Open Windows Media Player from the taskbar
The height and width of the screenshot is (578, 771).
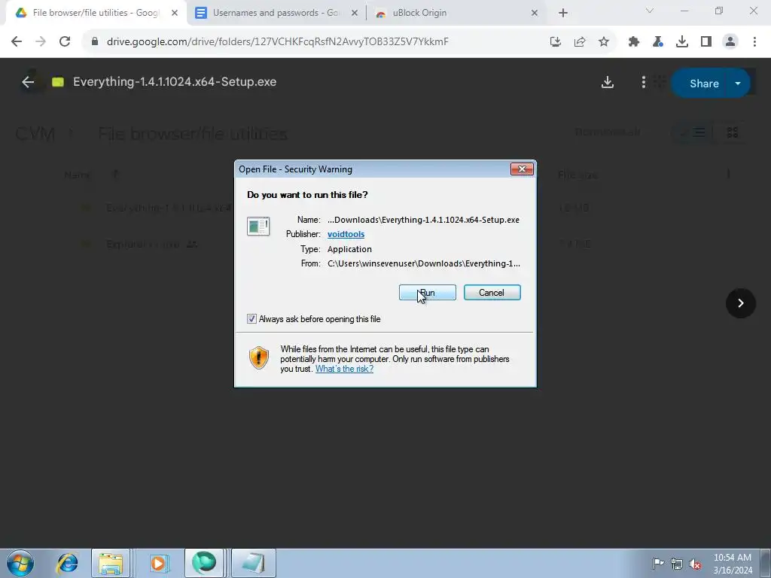158,563
